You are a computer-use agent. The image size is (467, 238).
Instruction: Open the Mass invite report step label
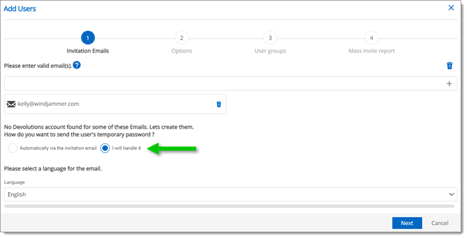point(371,51)
